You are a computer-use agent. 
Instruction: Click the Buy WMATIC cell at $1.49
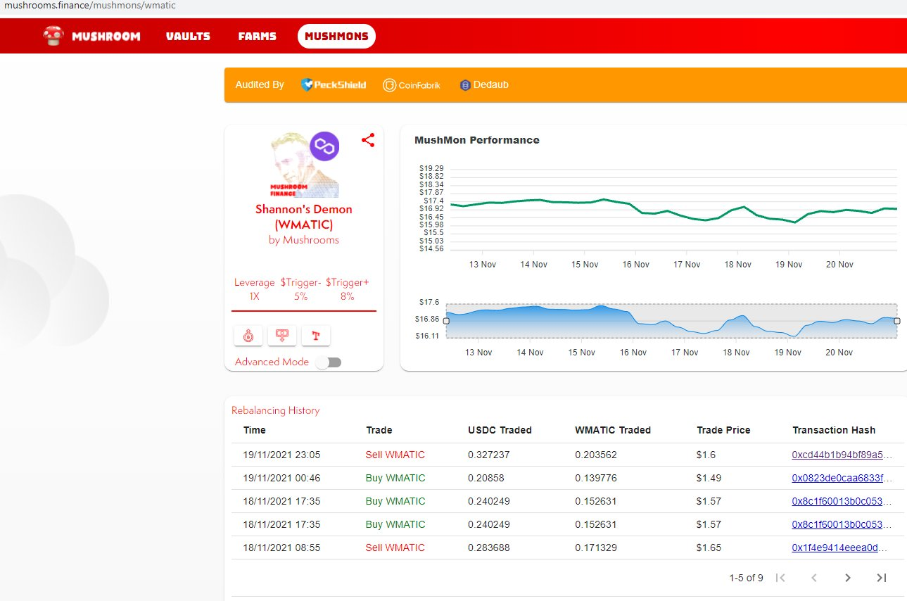coord(395,478)
